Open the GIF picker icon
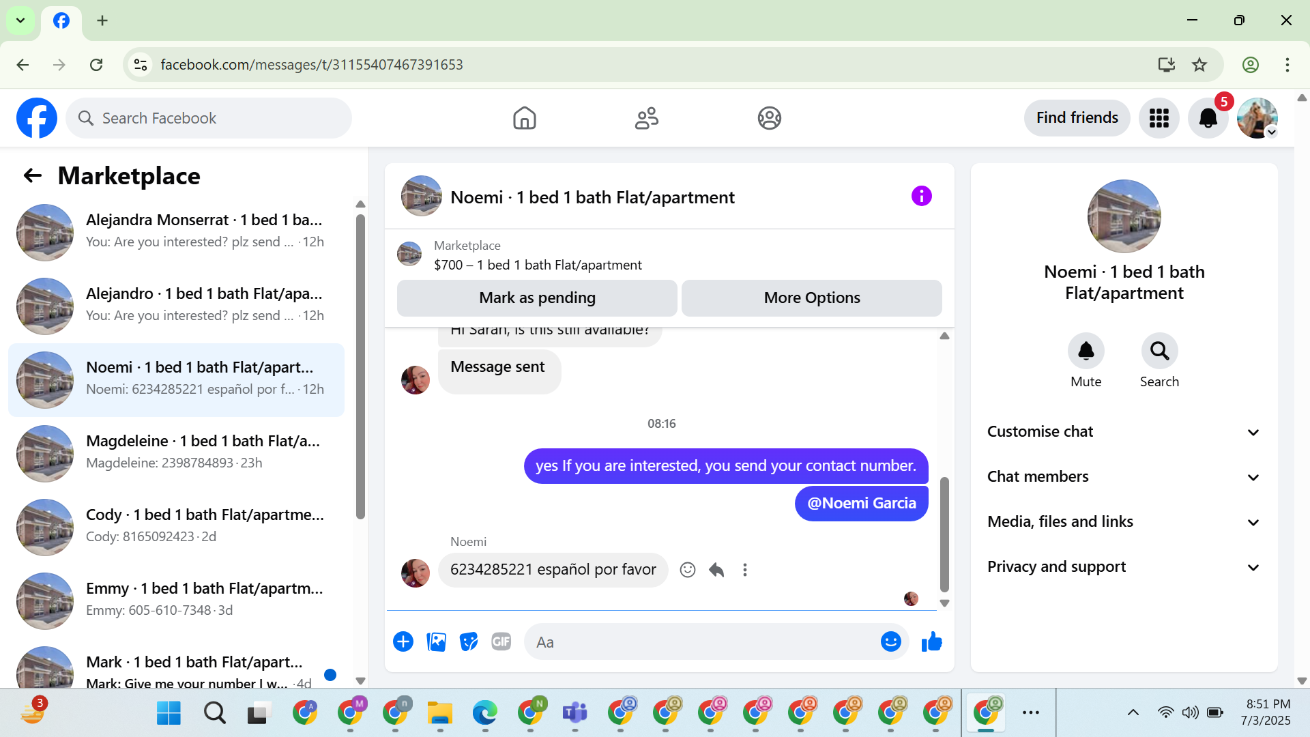This screenshot has height=737, width=1310. (501, 642)
